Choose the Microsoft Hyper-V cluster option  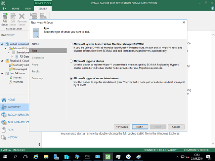click(71, 61)
